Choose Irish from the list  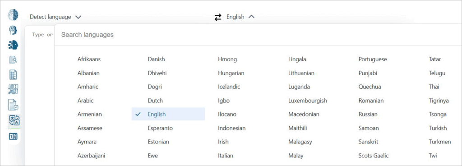223,142
